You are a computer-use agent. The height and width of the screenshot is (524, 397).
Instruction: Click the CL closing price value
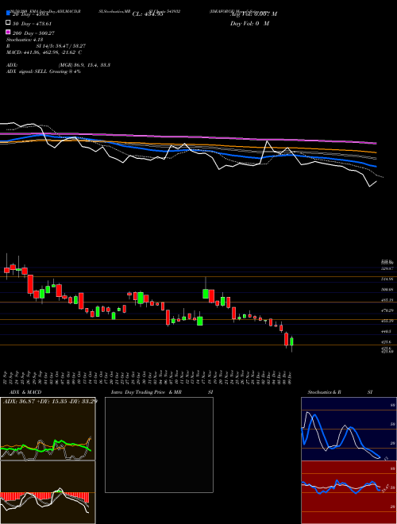pos(148,14)
